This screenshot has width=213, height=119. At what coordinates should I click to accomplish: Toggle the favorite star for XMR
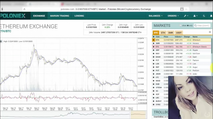[154, 43]
